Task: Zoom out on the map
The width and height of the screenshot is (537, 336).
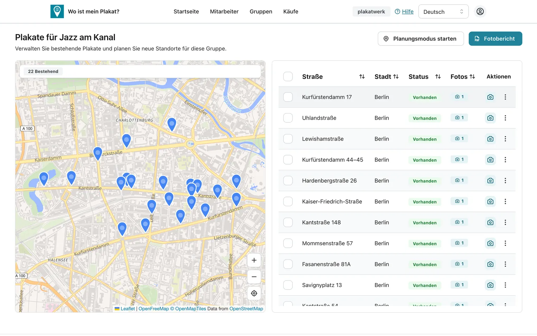Action: tap(254, 277)
